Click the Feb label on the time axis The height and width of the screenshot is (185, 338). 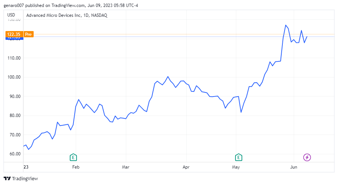click(76, 167)
